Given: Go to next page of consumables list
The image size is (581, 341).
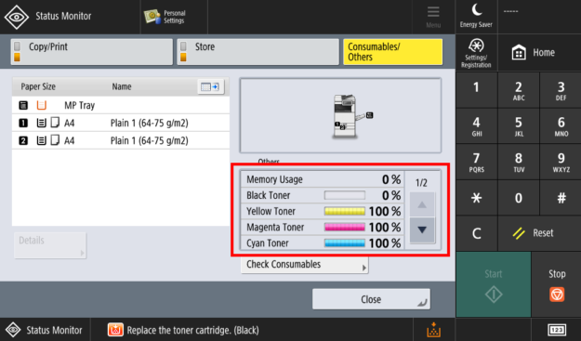Looking at the screenshot, I should coord(422,230).
